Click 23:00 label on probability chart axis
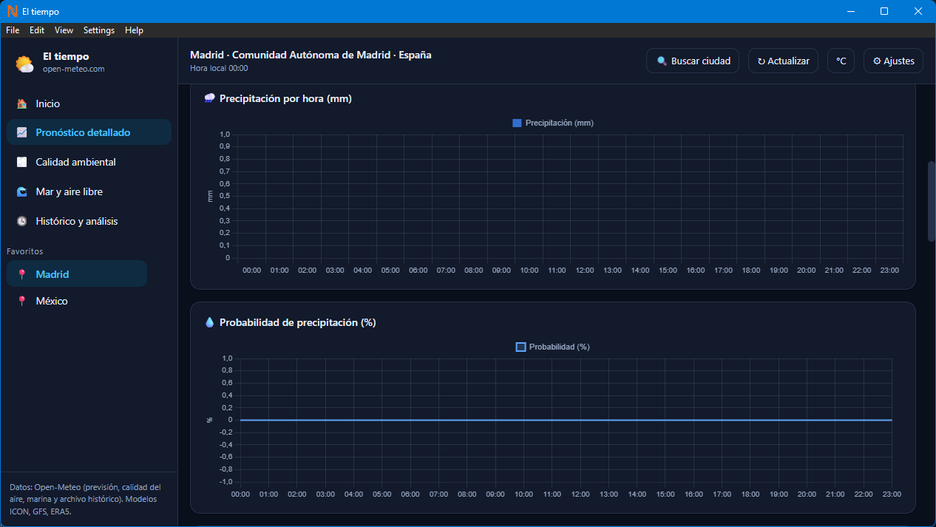The image size is (936, 527). pyautogui.click(x=892, y=494)
